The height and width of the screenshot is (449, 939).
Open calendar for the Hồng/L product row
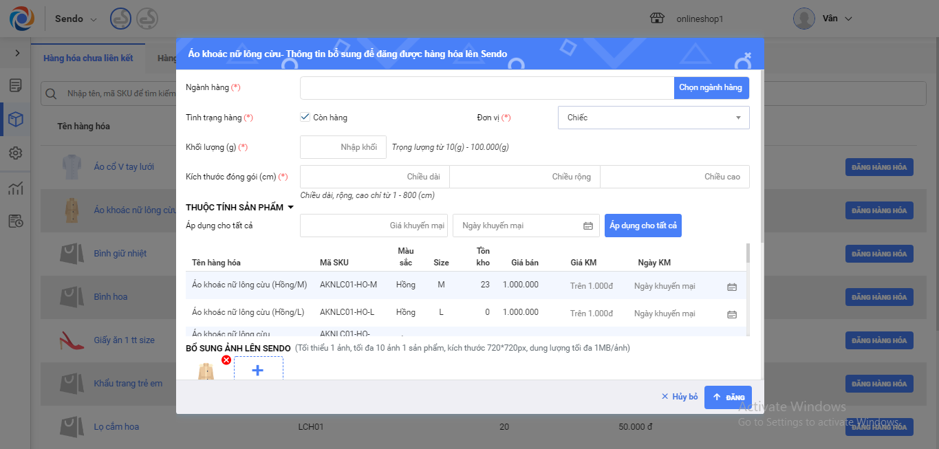click(x=732, y=314)
